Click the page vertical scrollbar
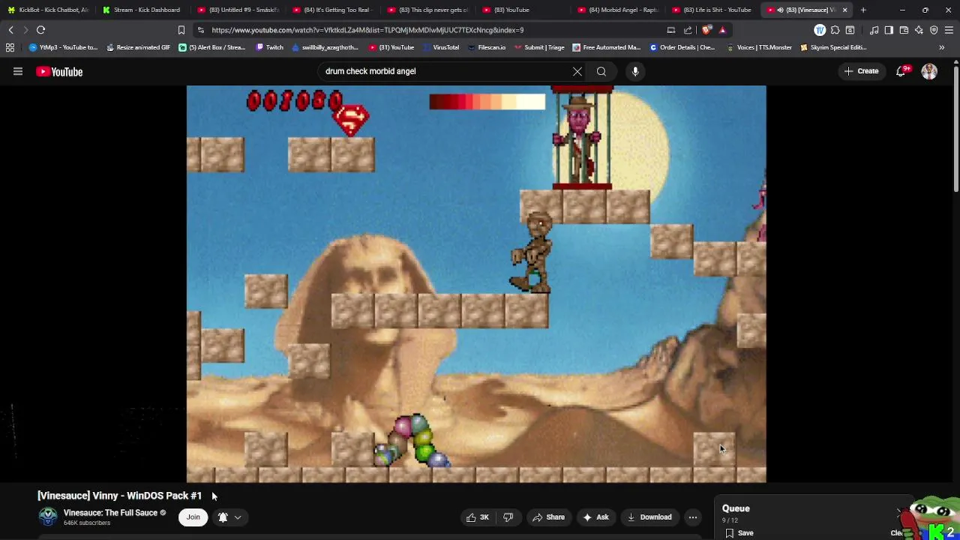This screenshot has width=960, height=540. click(956, 130)
